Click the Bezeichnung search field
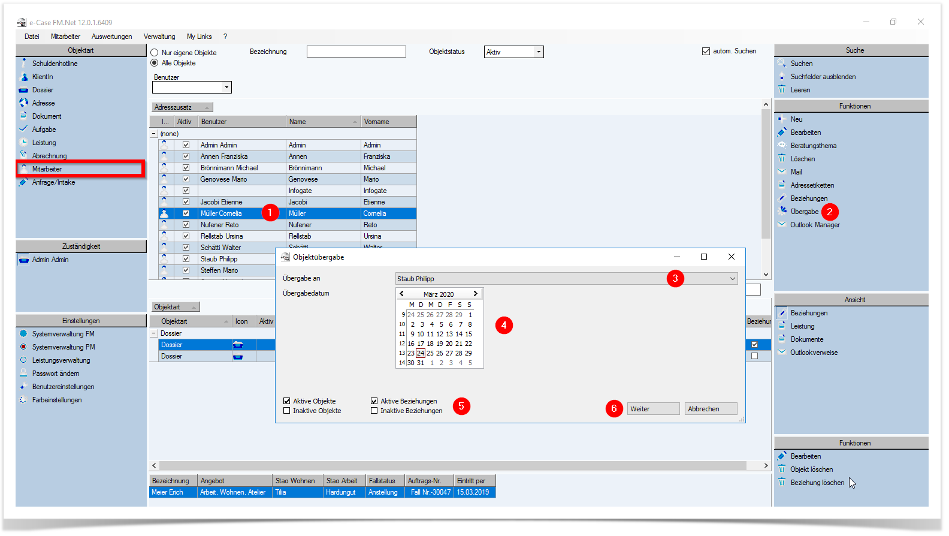Screen dimensions: 949x536 [x=356, y=52]
